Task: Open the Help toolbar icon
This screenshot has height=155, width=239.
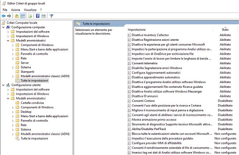Action: pos(38,16)
